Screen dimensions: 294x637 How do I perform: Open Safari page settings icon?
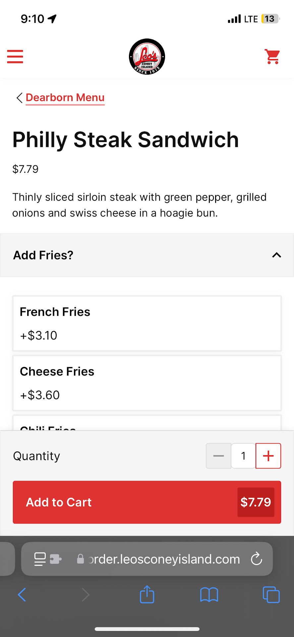[40, 559]
